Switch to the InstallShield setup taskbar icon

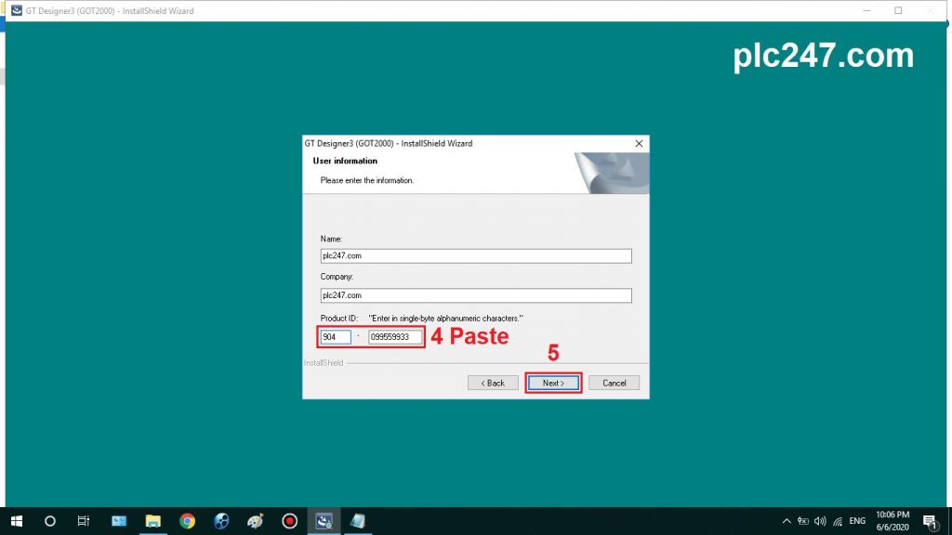click(x=324, y=521)
